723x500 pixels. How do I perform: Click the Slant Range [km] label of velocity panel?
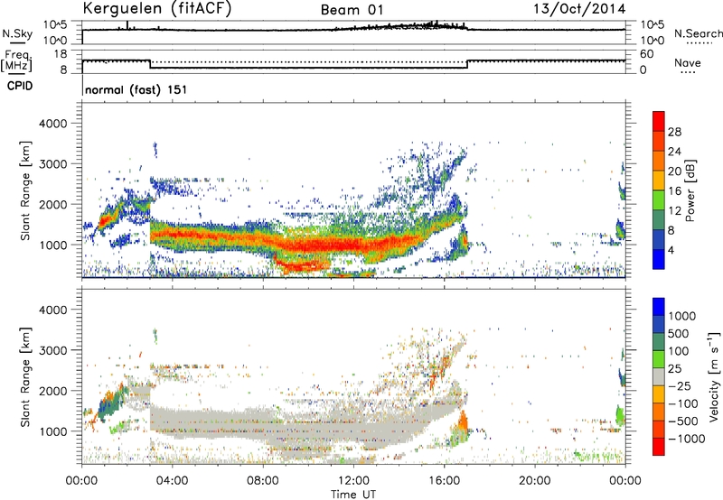(x=25, y=376)
